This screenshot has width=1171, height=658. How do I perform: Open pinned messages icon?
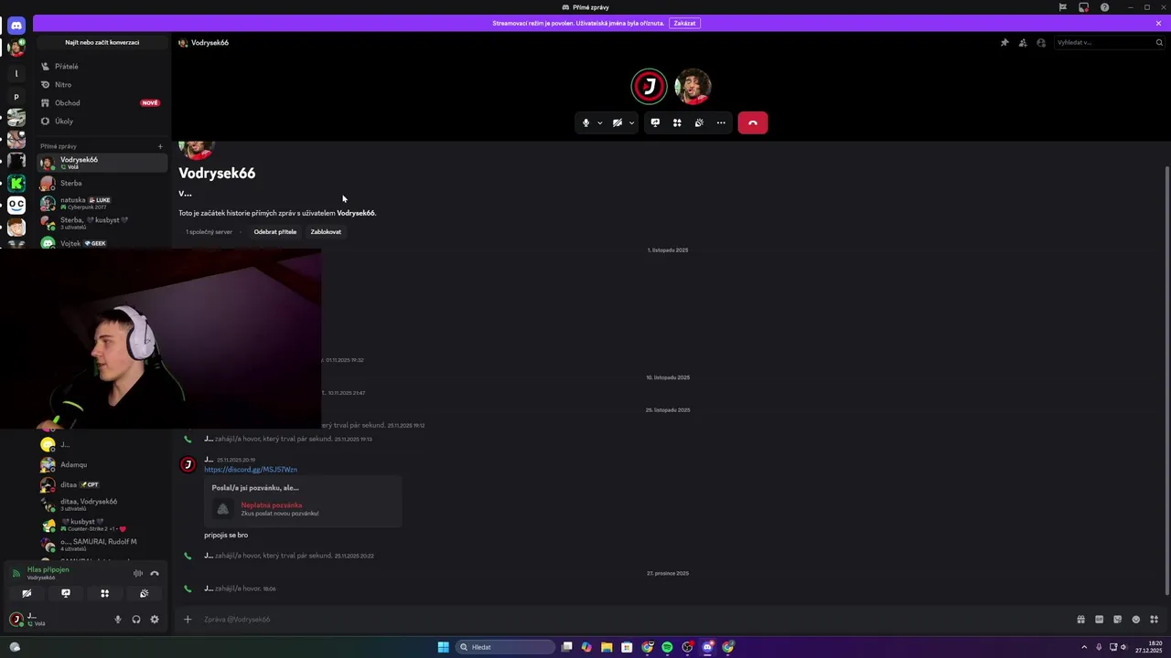(x=1004, y=43)
